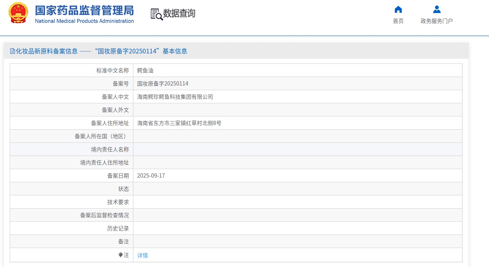489x267 pixels.
Task: Go to 首页 via its text label
Action: (398, 21)
